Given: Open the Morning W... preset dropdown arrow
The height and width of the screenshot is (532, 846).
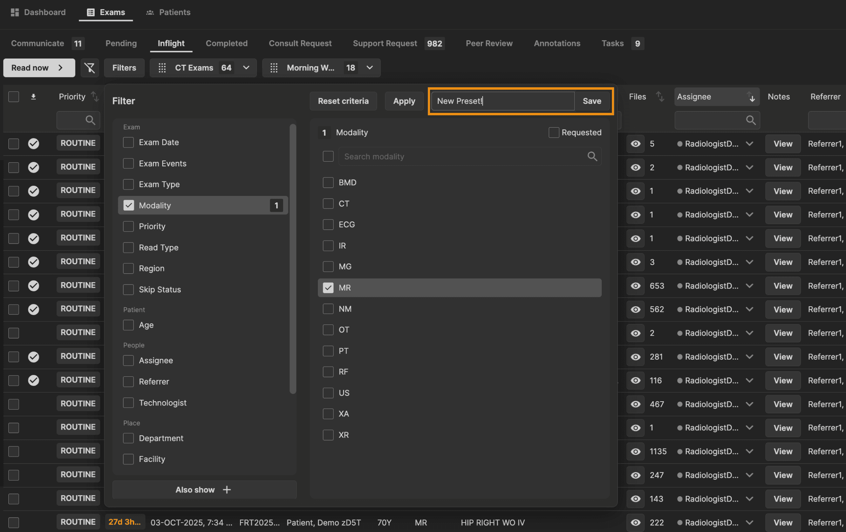Looking at the screenshot, I should click(x=370, y=68).
